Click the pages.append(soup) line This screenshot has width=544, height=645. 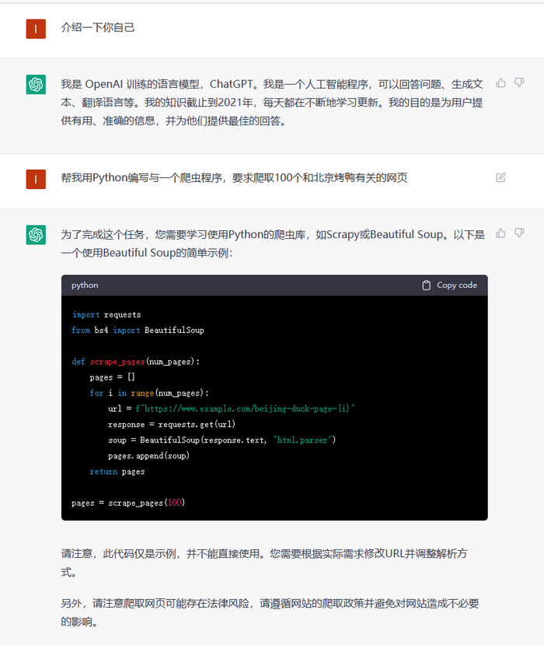coord(148,456)
